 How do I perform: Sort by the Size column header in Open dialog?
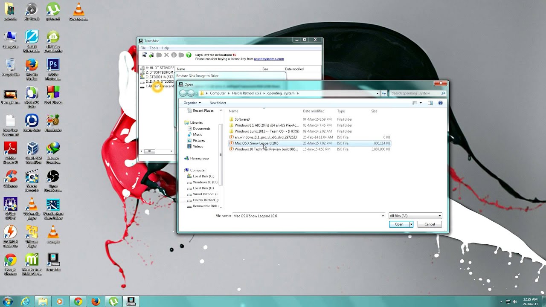coord(374,111)
